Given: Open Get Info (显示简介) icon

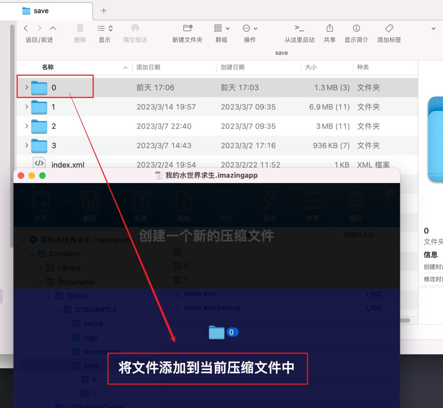Looking at the screenshot, I should 356,28.
